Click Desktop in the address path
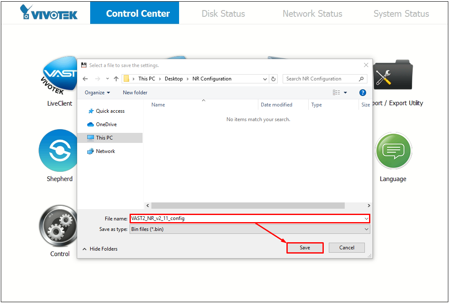450x303 pixels. (x=174, y=79)
